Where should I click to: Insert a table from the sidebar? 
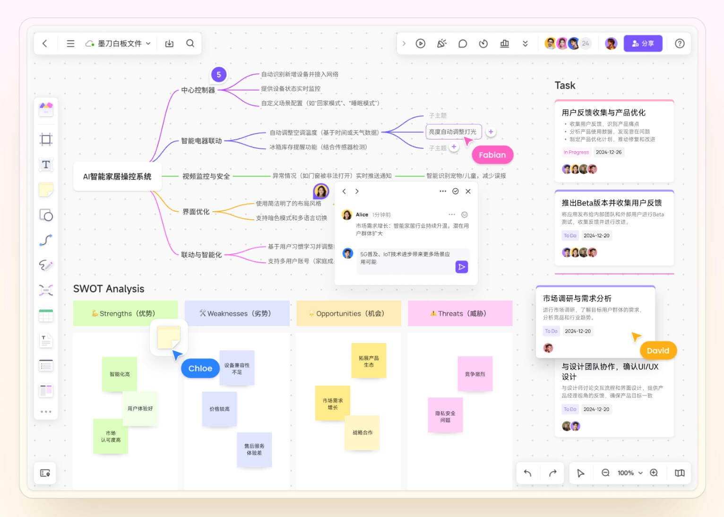(x=46, y=316)
